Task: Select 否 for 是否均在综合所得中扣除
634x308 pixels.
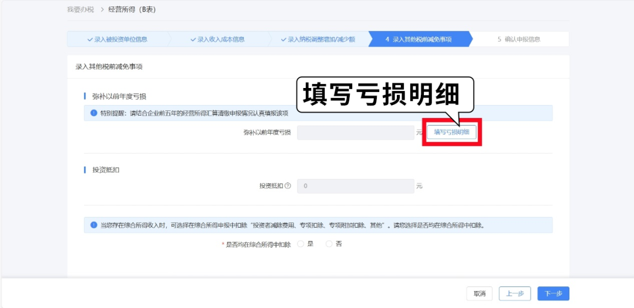Action: (x=329, y=244)
